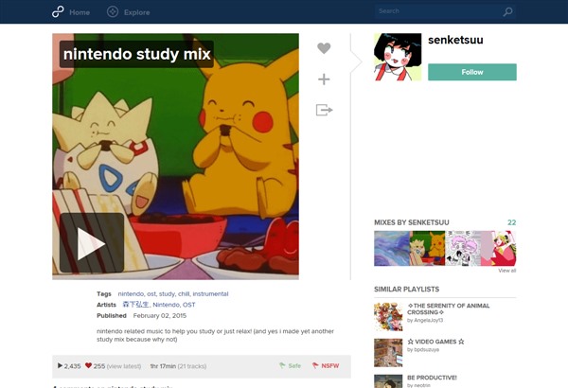Open the Explore compass icon
This screenshot has width=568, height=388.
pyautogui.click(x=113, y=12)
